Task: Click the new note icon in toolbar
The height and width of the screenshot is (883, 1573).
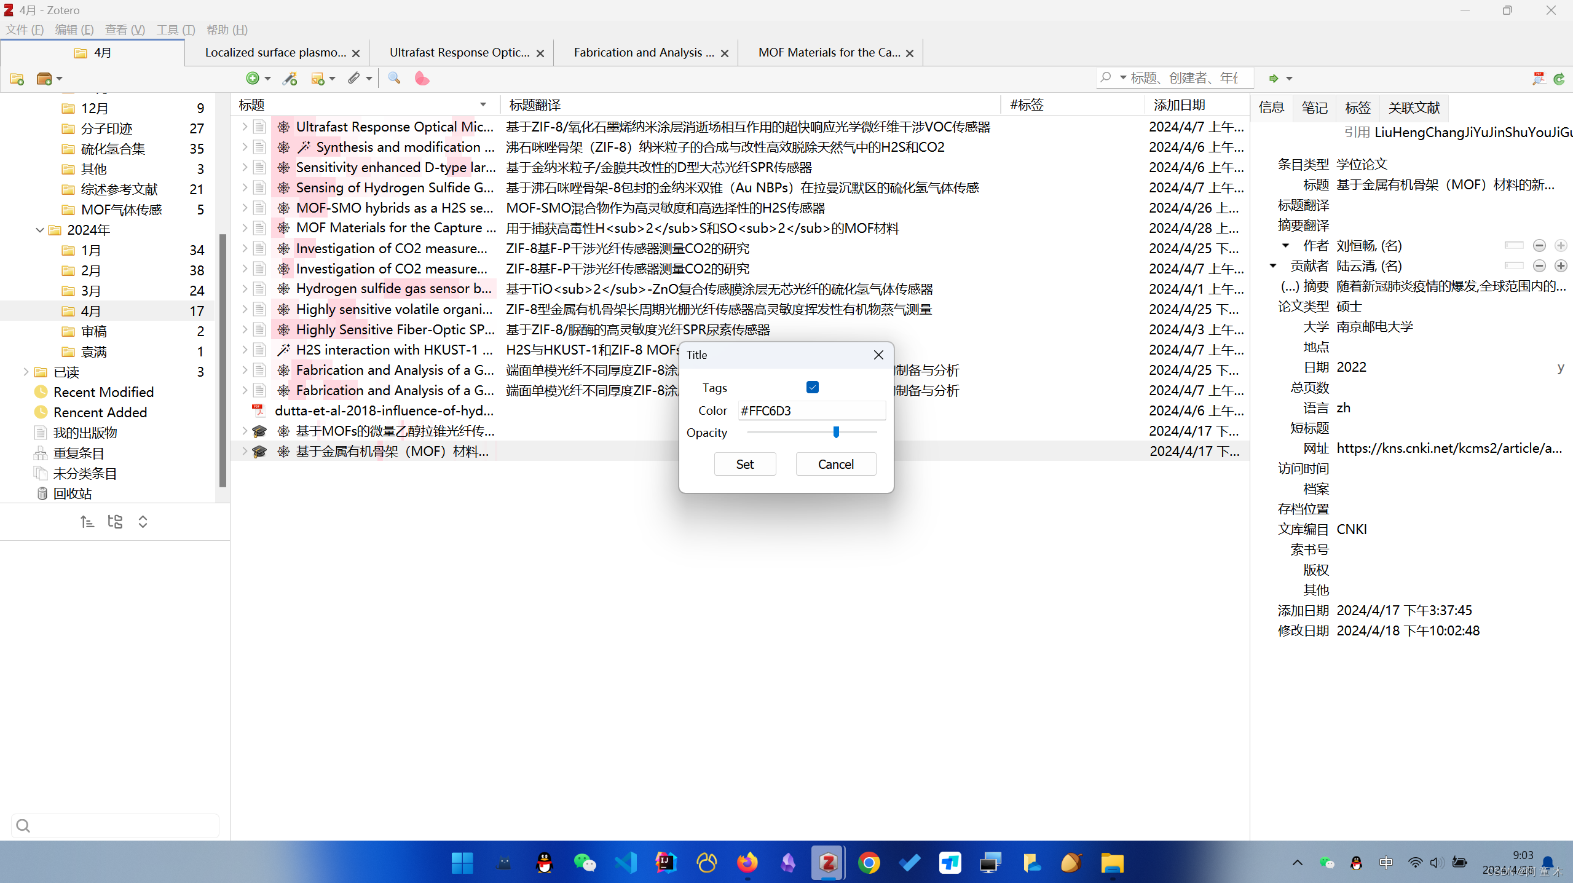Action: click(318, 79)
